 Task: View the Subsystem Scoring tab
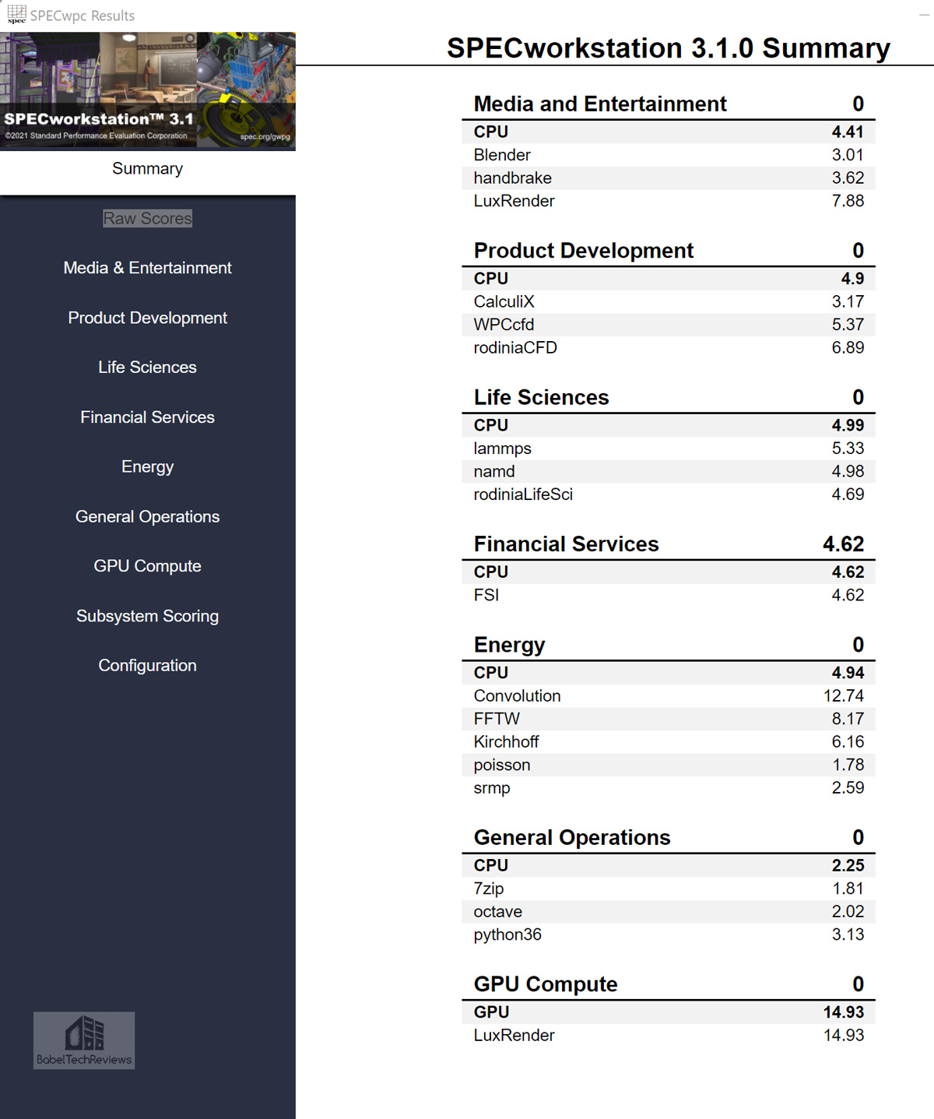coord(148,616)
